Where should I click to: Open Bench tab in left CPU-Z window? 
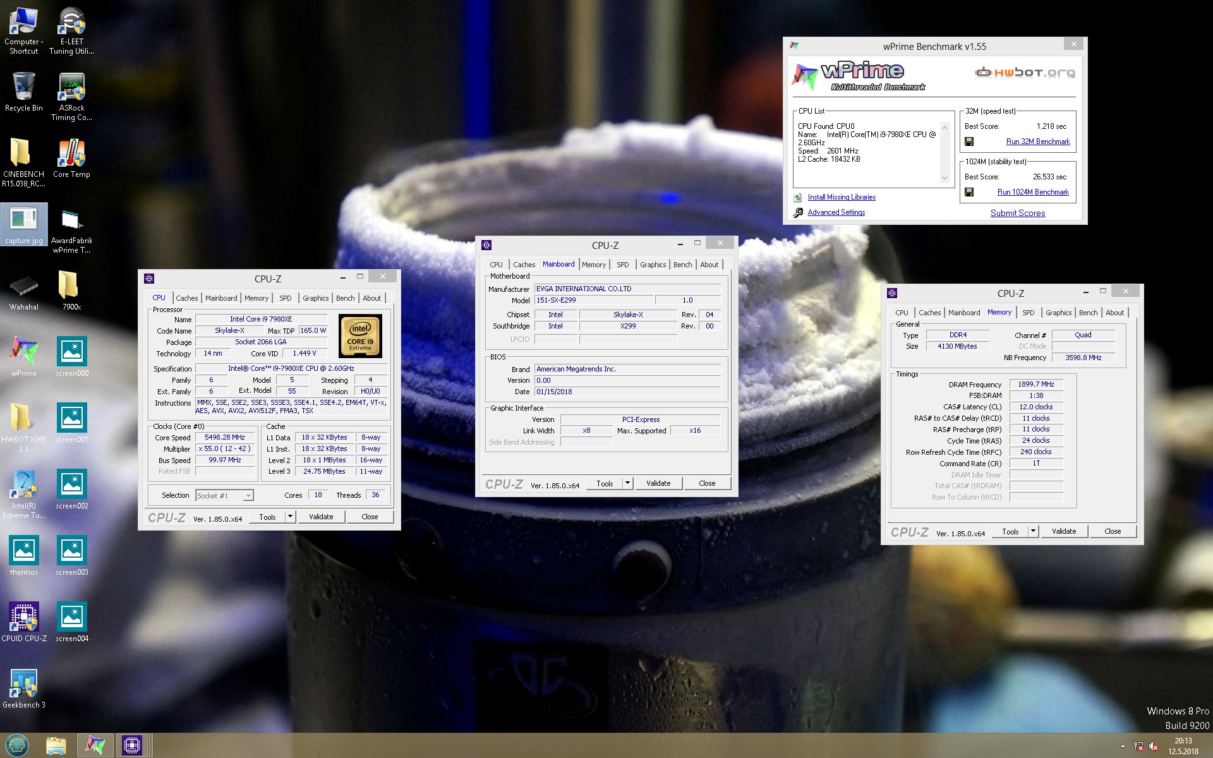[x=345, y=298]
